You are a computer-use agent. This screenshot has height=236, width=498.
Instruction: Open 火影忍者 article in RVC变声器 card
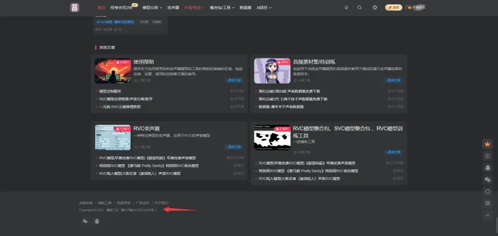click(139, 173)
